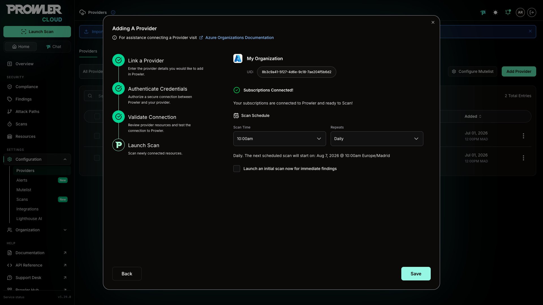Select Scans under Configuration
Screen dimensions: 543x305
42,199
